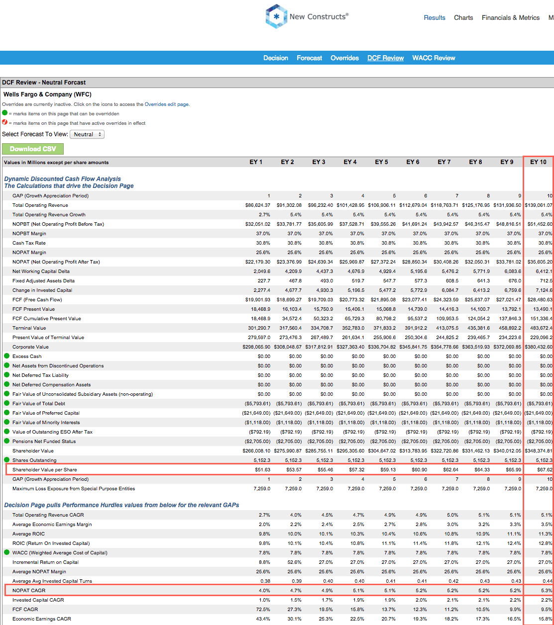Screen dimensions: 554x625
Task: Click the Shareholder Value row label
Action: click(33, 450)
